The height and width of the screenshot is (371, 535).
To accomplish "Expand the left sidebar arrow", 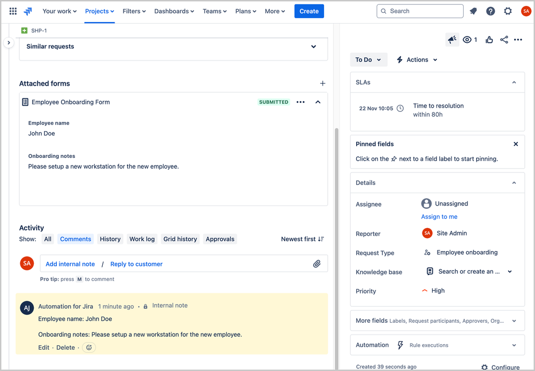I will [9, 43].
